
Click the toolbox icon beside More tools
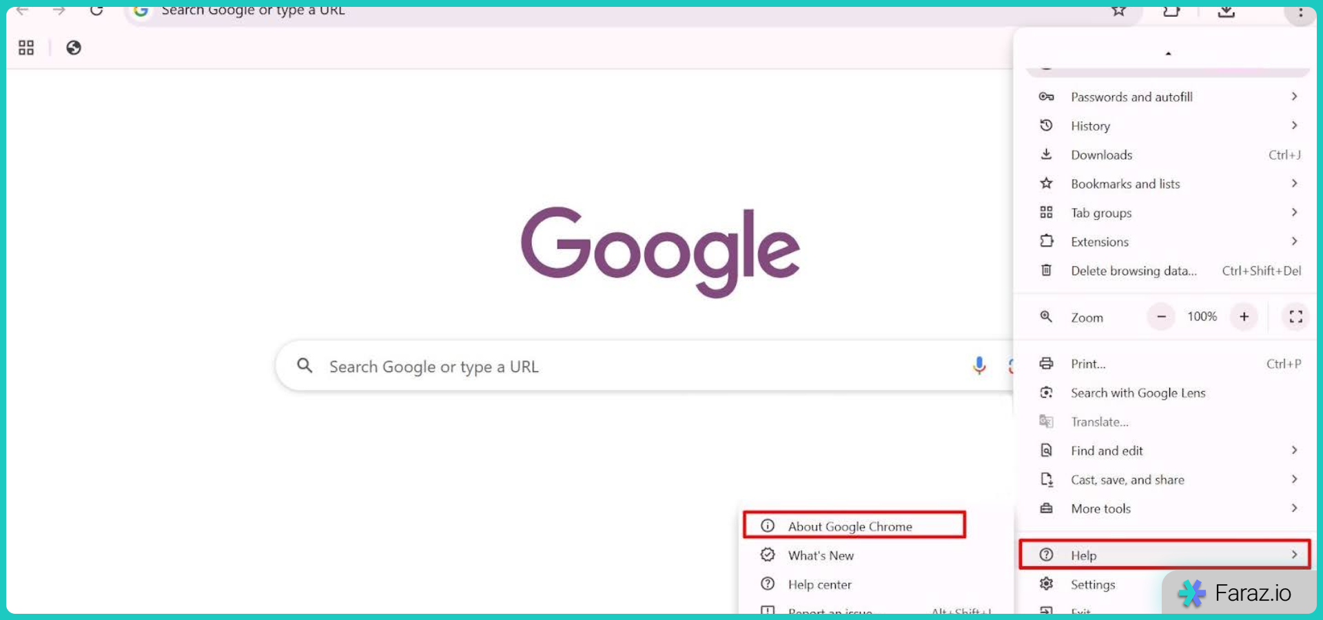[x=1046, y=508]
